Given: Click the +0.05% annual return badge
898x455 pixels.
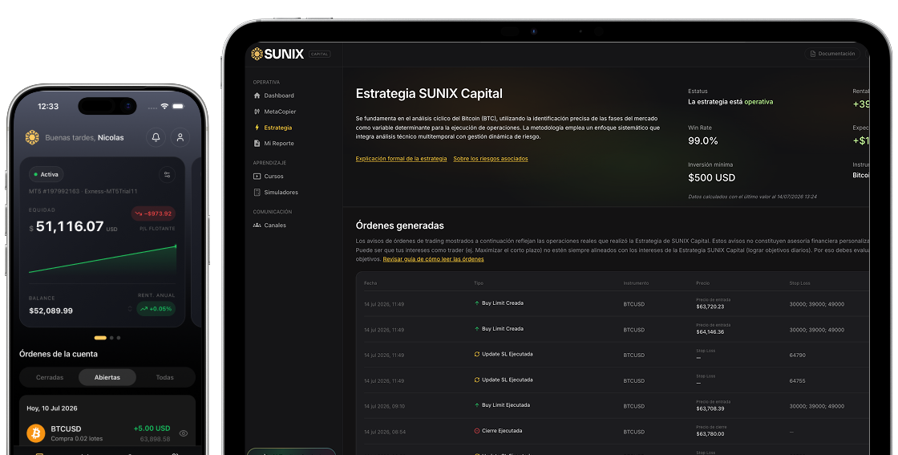Looking at the screenshot, I should tap(156, 309).
